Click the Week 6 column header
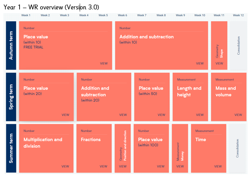The height and width of the screenshot is (178, 251). [122, 15]
